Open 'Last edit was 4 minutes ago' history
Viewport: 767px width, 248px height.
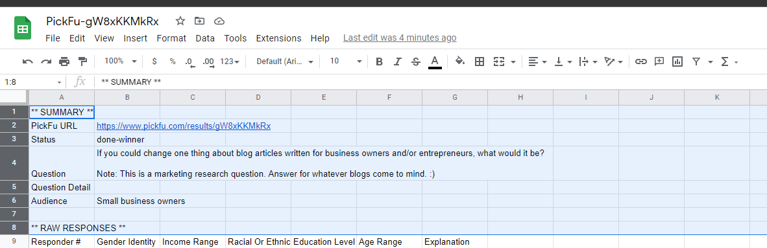tap(400, 38)
